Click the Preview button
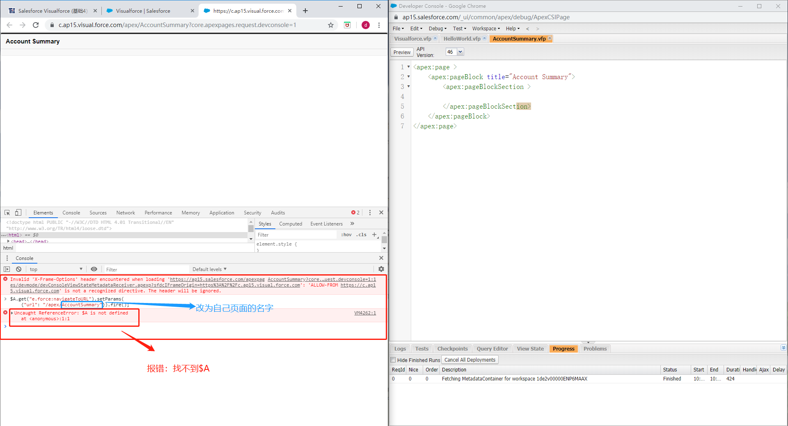 click(402, 52)
